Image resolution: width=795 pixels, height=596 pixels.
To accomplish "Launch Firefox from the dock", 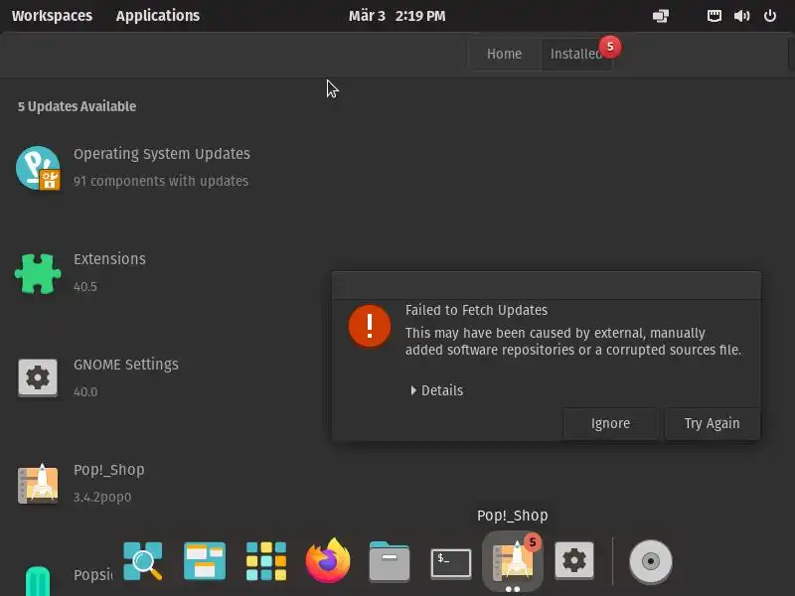I will point(328,560).
